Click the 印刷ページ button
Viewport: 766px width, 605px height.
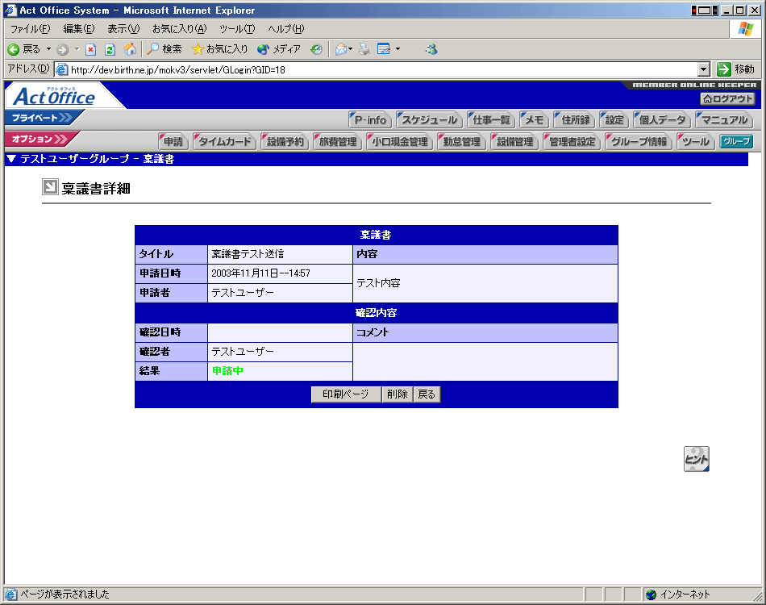[x=345, y=394]
